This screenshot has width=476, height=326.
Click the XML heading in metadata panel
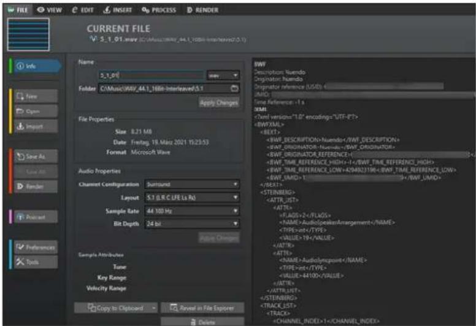(261, 109)
